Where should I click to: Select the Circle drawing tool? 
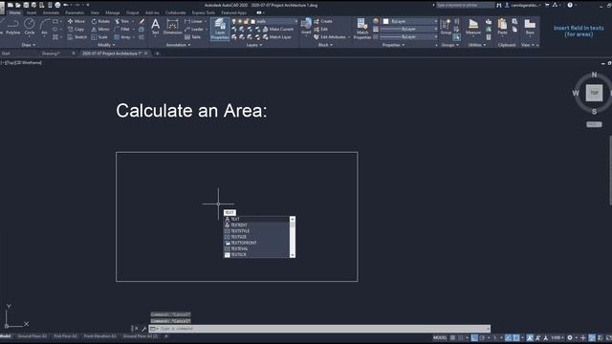point(30,27)
